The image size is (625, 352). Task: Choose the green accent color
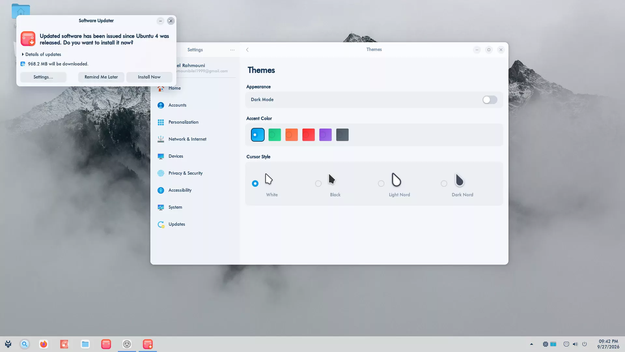point(275,135)
